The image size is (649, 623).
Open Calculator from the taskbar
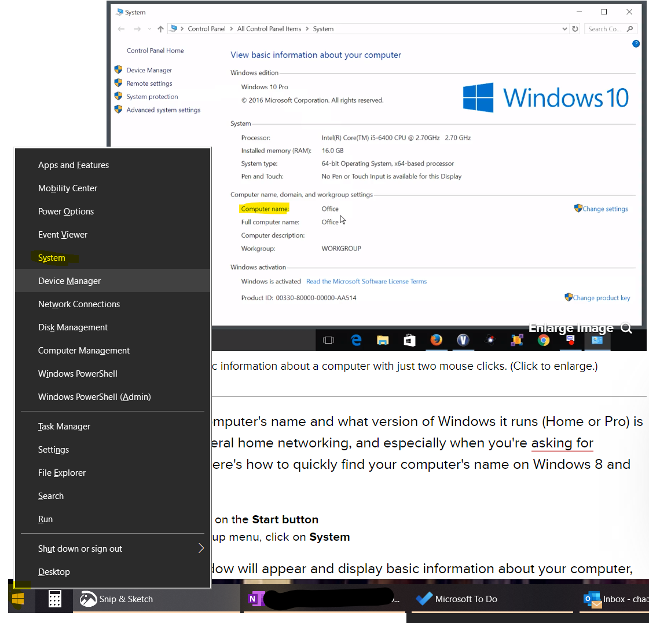54,599
